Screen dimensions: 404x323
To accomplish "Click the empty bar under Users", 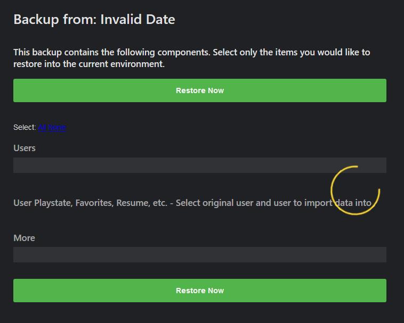I will coord(200,165).
